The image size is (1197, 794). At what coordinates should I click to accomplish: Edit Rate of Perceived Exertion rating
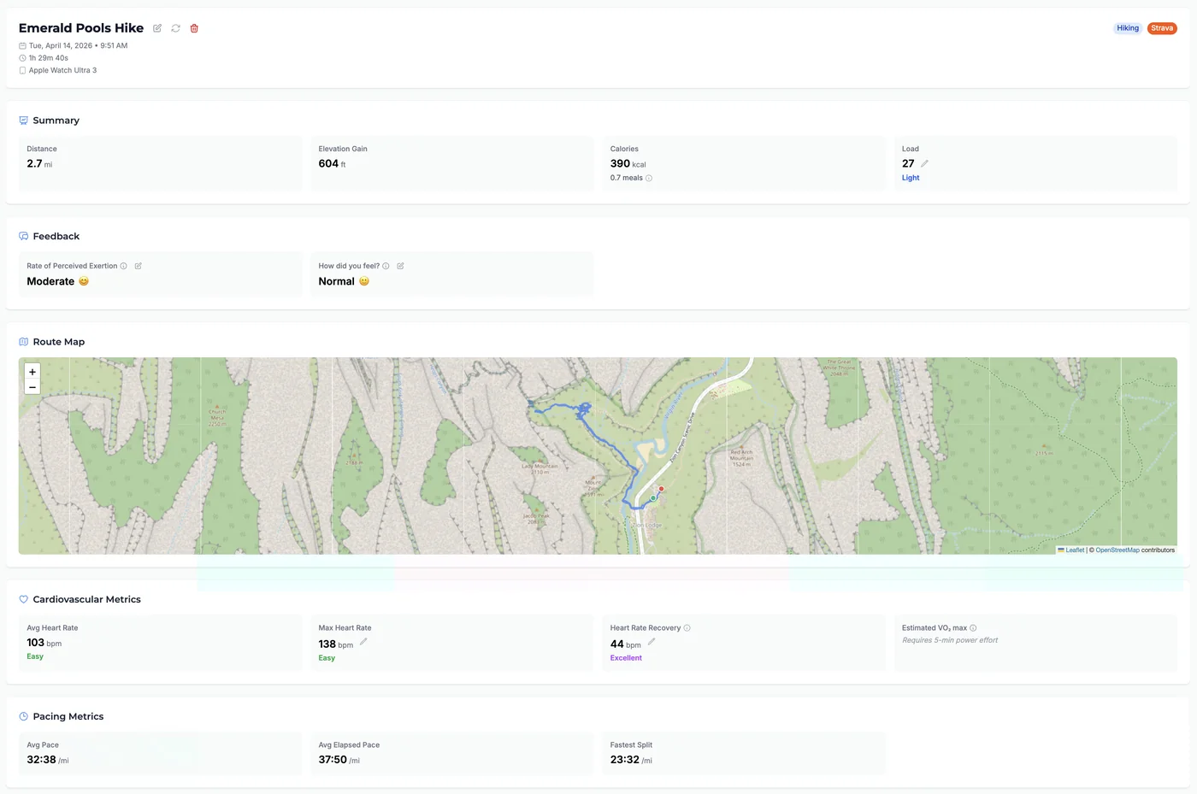[x=138, y=266]
